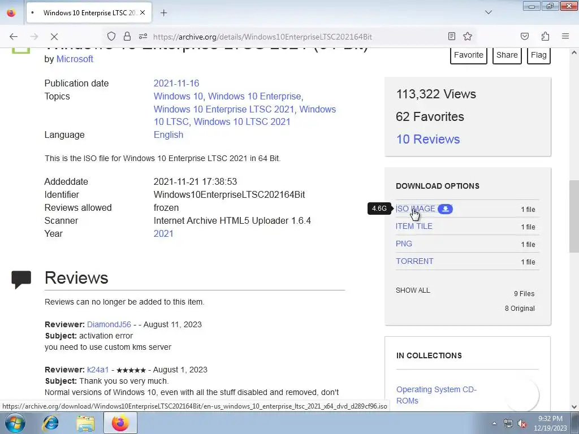Click the ISO IMAGE download link
The height and width of the screenshot is (434, 579).
point(416,209)
